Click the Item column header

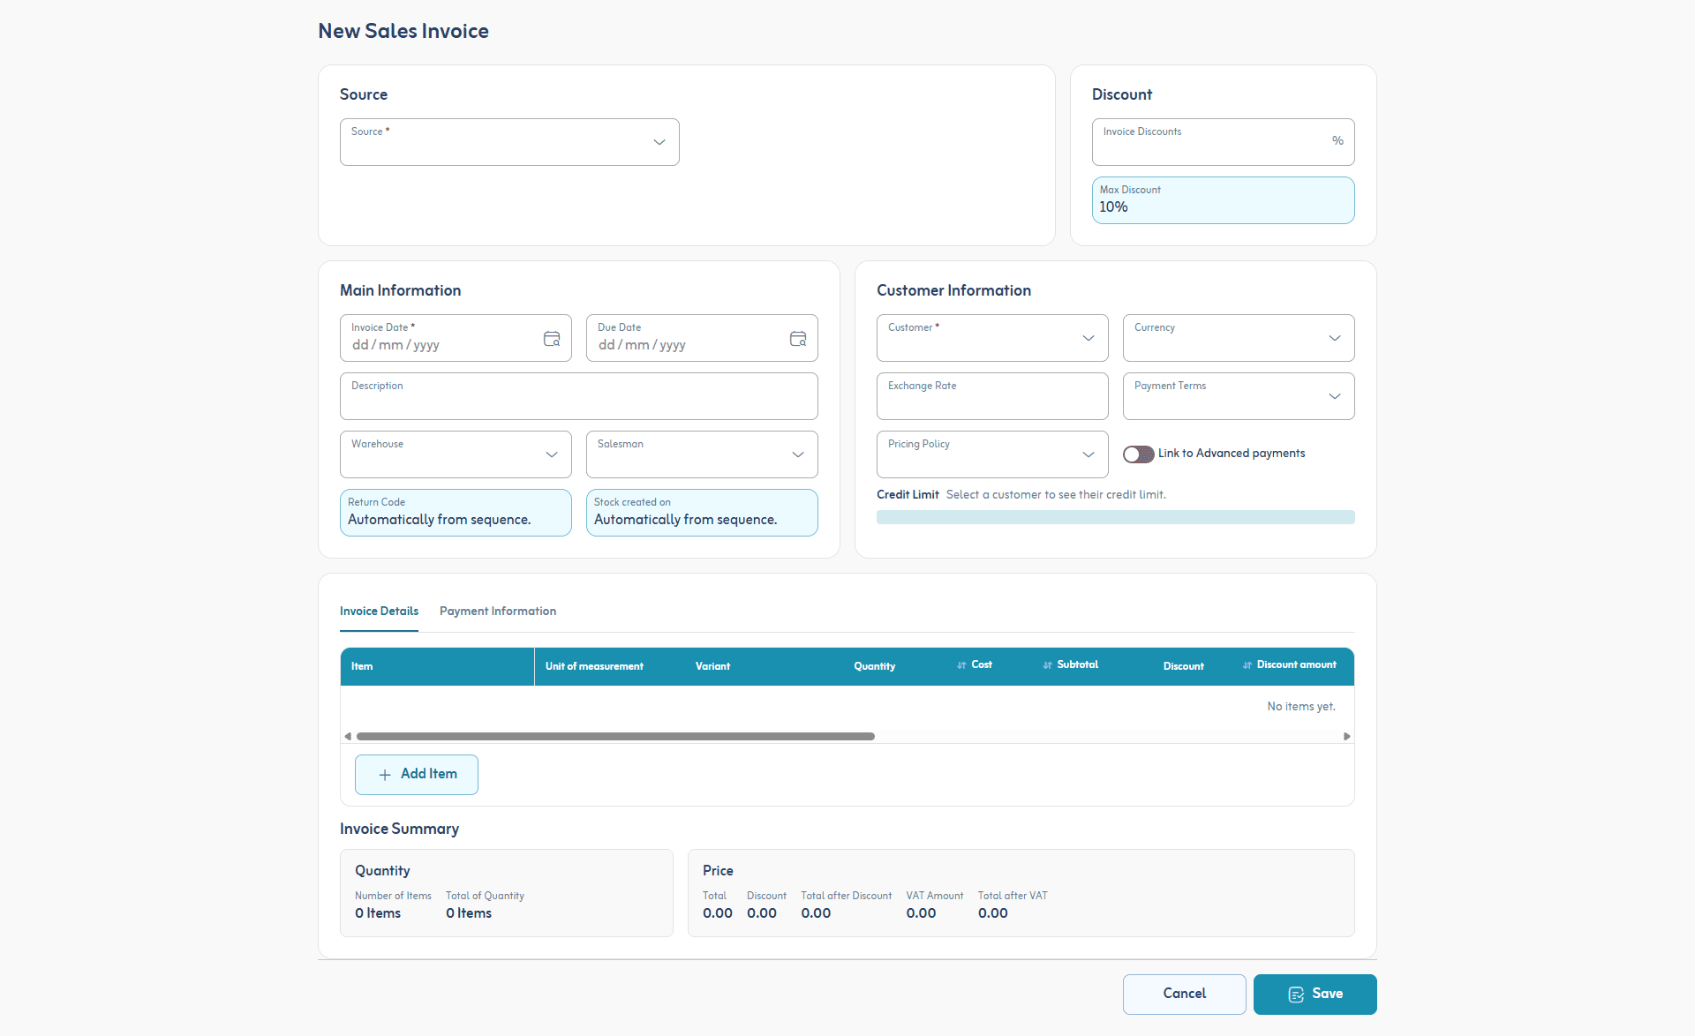(x=437, y=666)
